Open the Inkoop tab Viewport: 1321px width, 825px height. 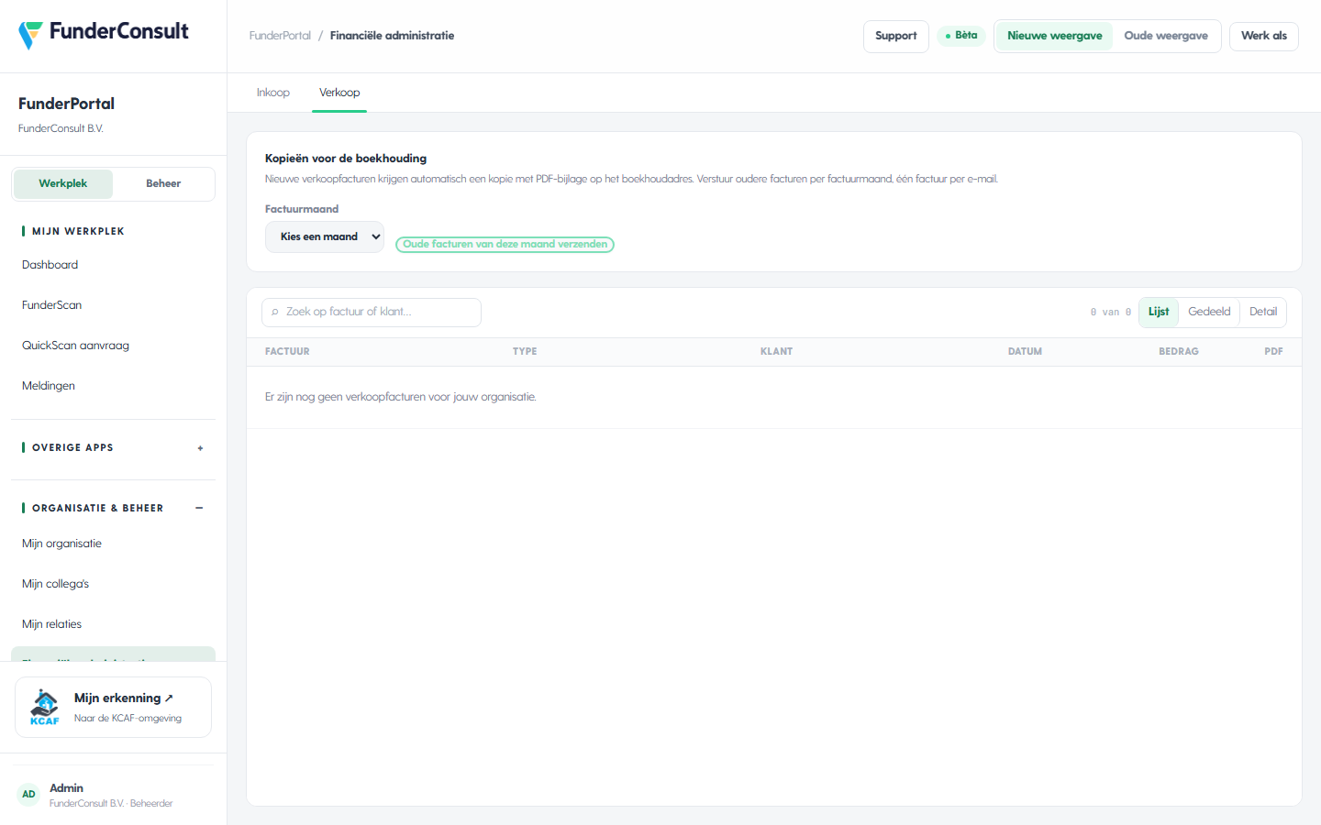pyautogui.click(x=273, y=93)
